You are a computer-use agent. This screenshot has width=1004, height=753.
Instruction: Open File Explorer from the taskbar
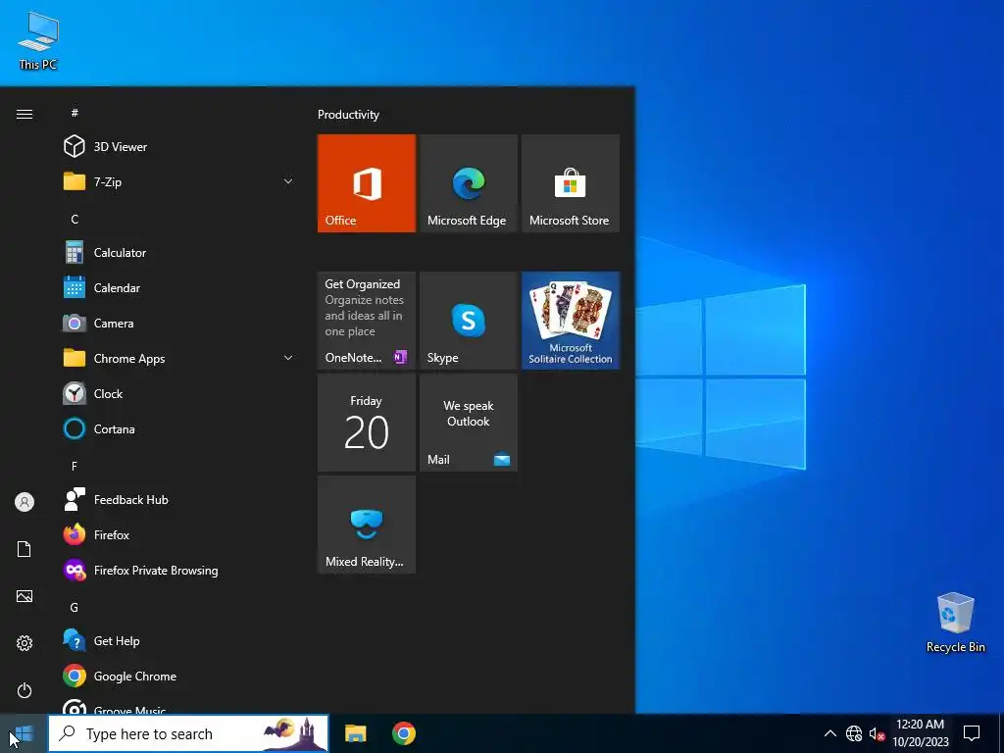tap(355, 733)
